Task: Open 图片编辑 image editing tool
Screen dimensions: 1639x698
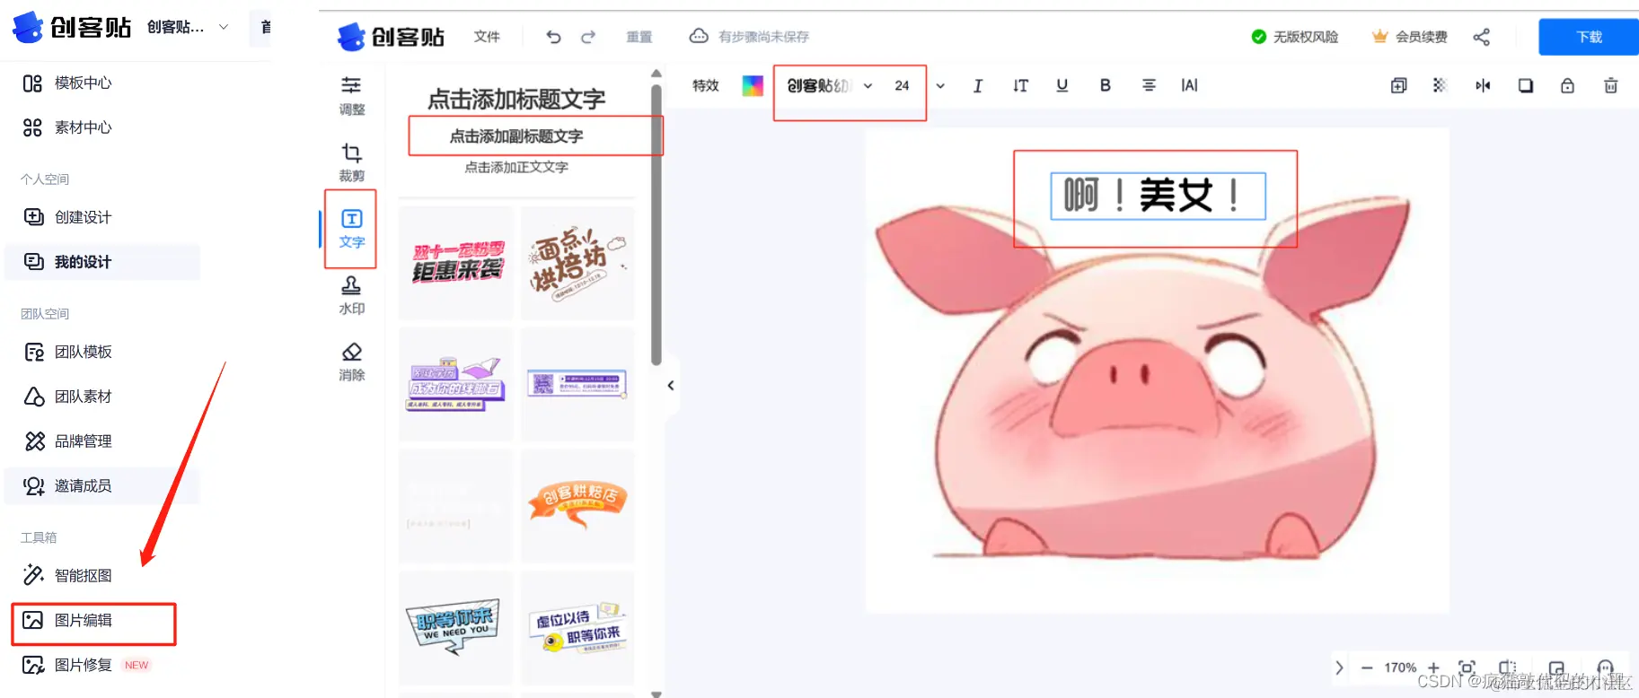Action: [x=67, y=620]
